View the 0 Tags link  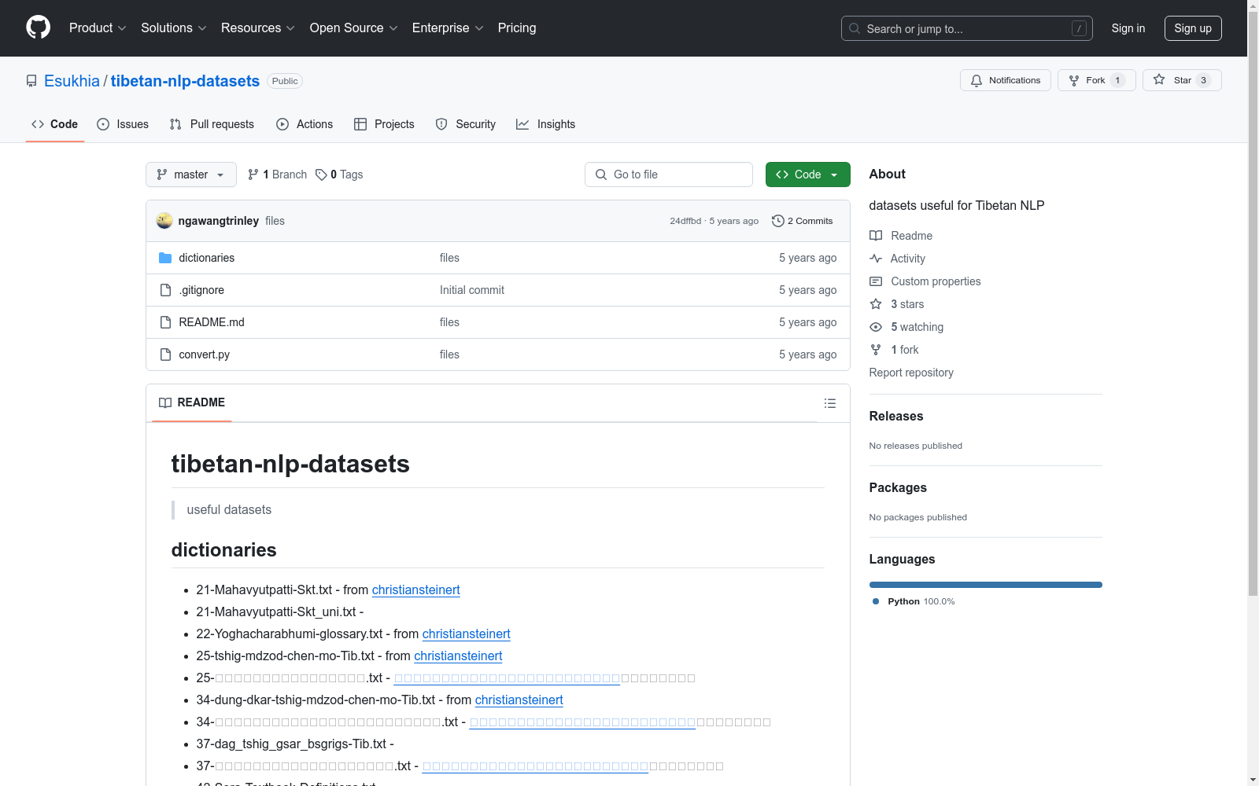coord(339,174)
